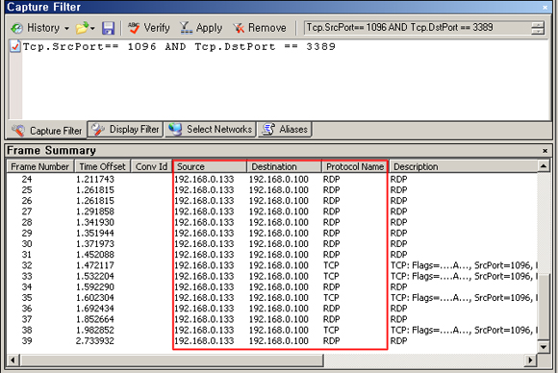Remove the capture filter

(x=260, y=28)
